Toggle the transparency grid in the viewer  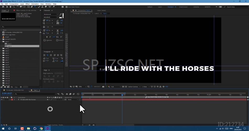[x=126, y=87]
